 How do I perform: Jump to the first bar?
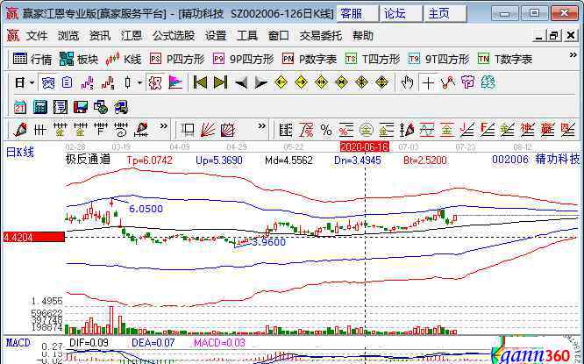200,82
